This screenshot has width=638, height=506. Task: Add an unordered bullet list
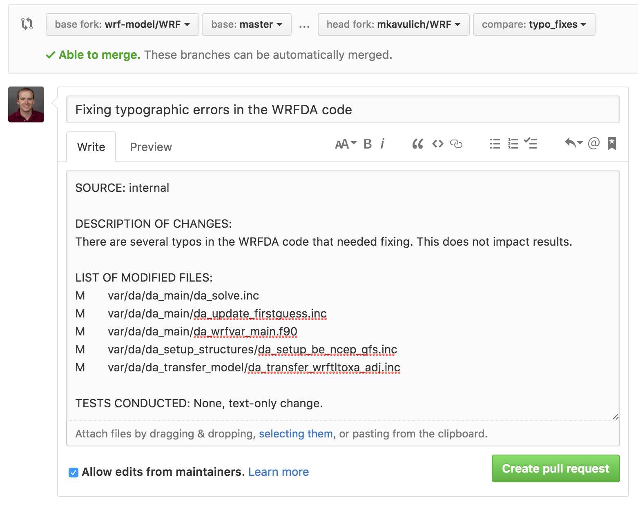coord(494,144)
